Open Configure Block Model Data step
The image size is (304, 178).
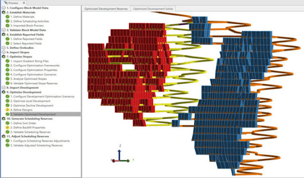click(x=27, y=8)
